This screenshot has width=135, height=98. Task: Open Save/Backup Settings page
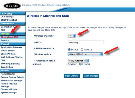(x=11, y=80)
